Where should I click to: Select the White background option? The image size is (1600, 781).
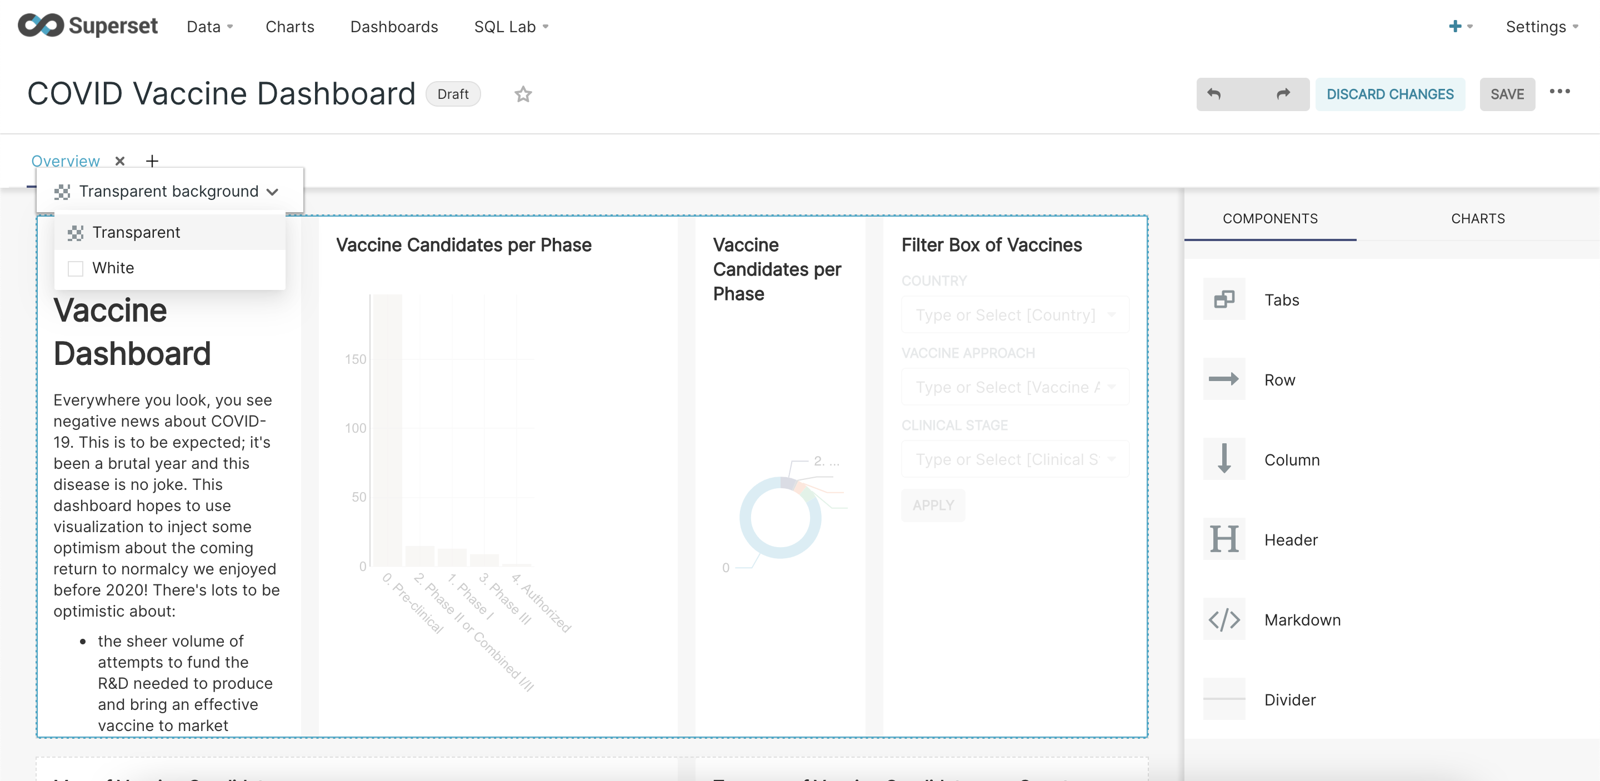click(x=113, y=268)
